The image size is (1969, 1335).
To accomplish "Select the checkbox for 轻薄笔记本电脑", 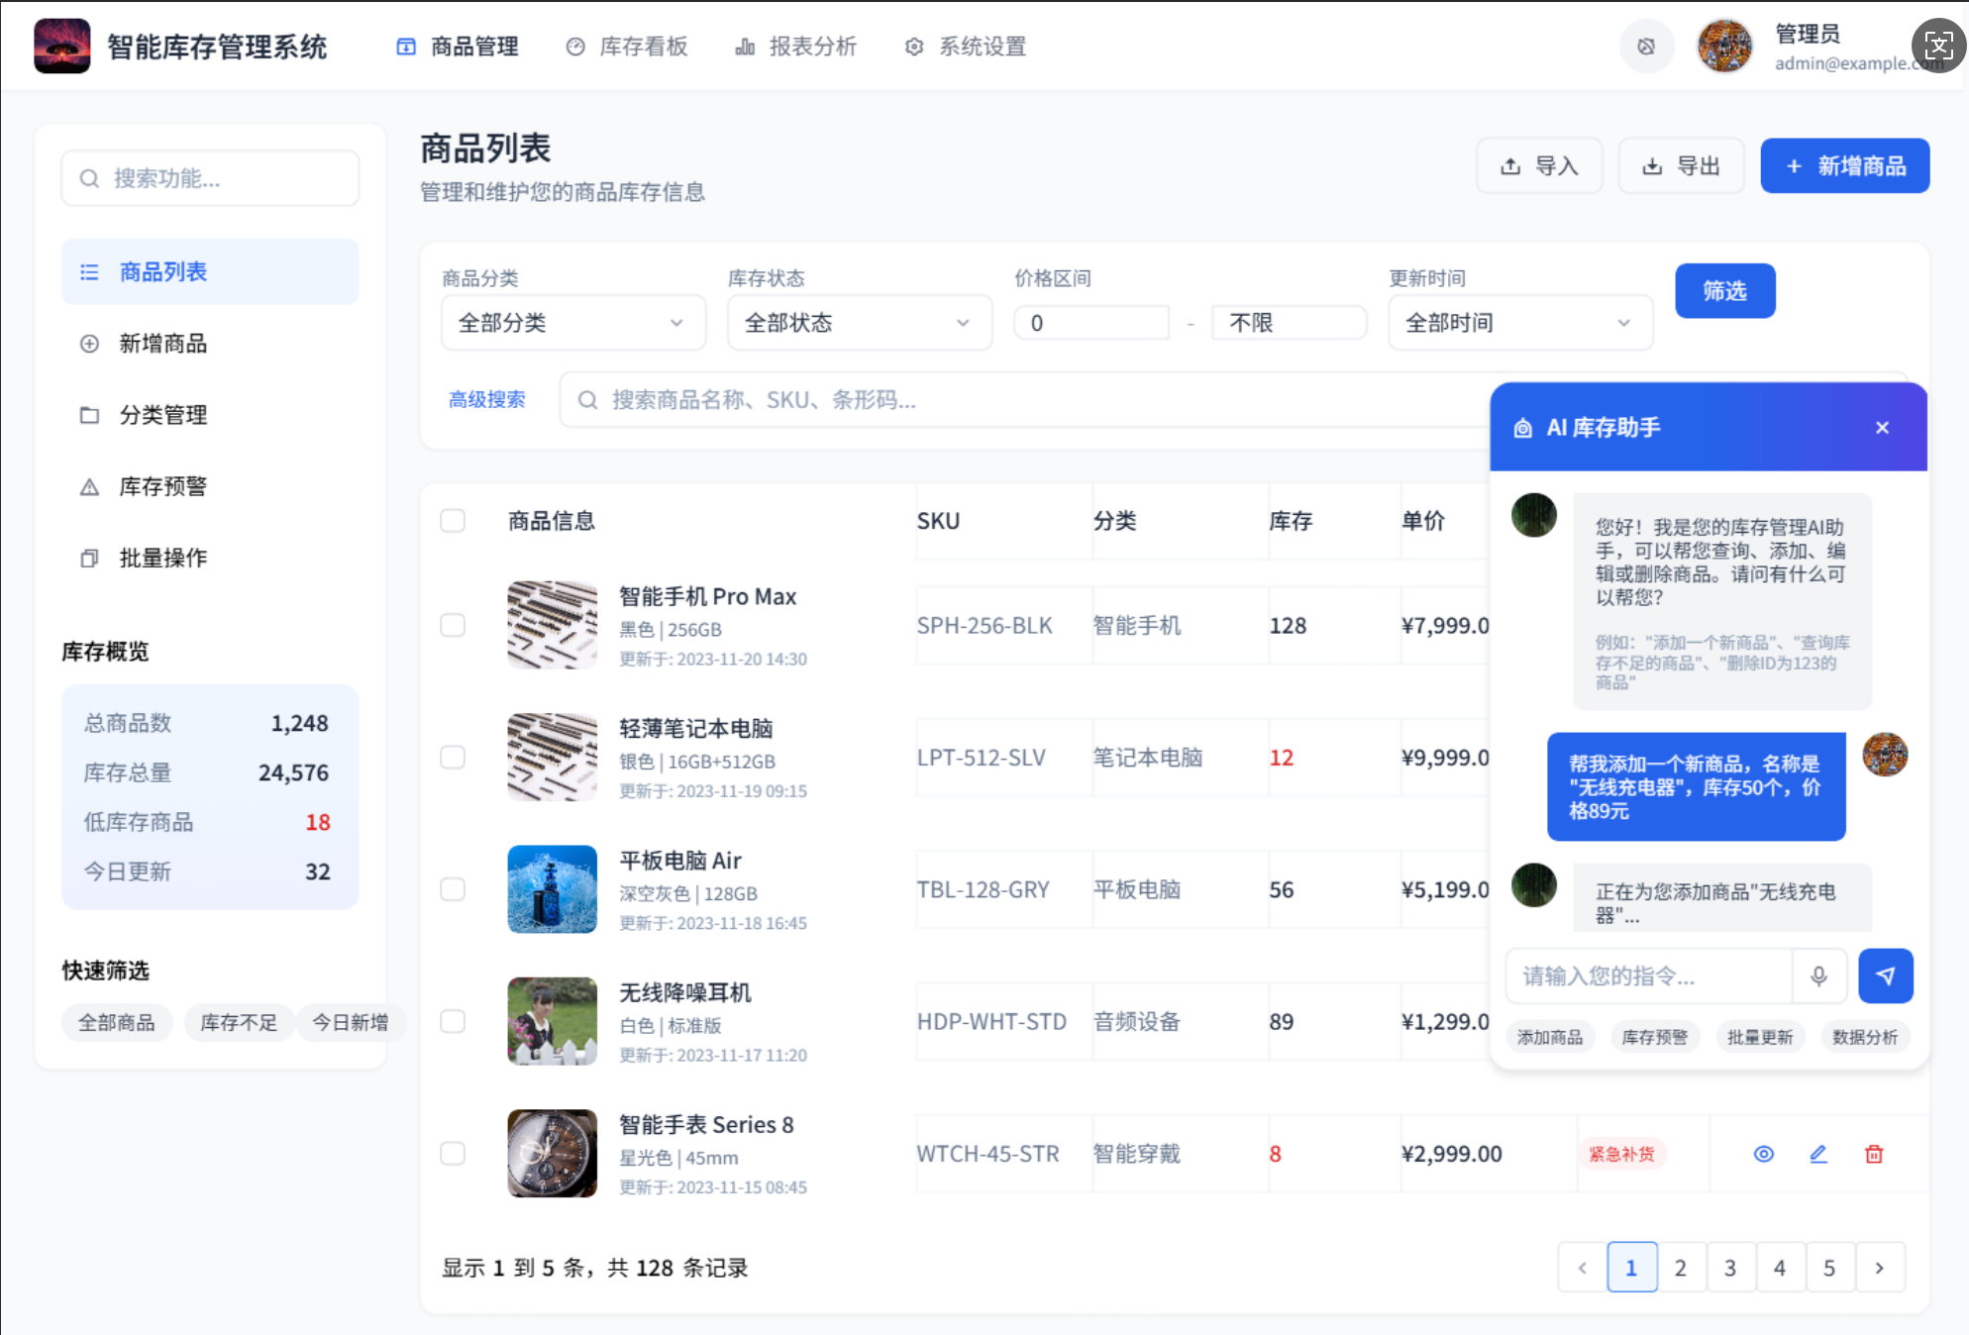I will pos(453,757).
